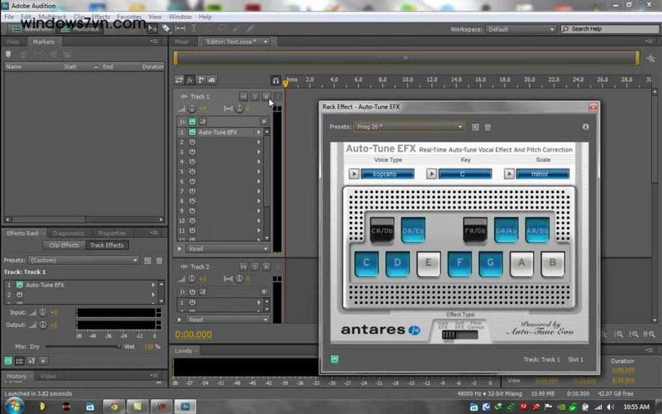Toggle the power button at the Rack Effect window bottom
662x414 pixels.
point(334,359)
